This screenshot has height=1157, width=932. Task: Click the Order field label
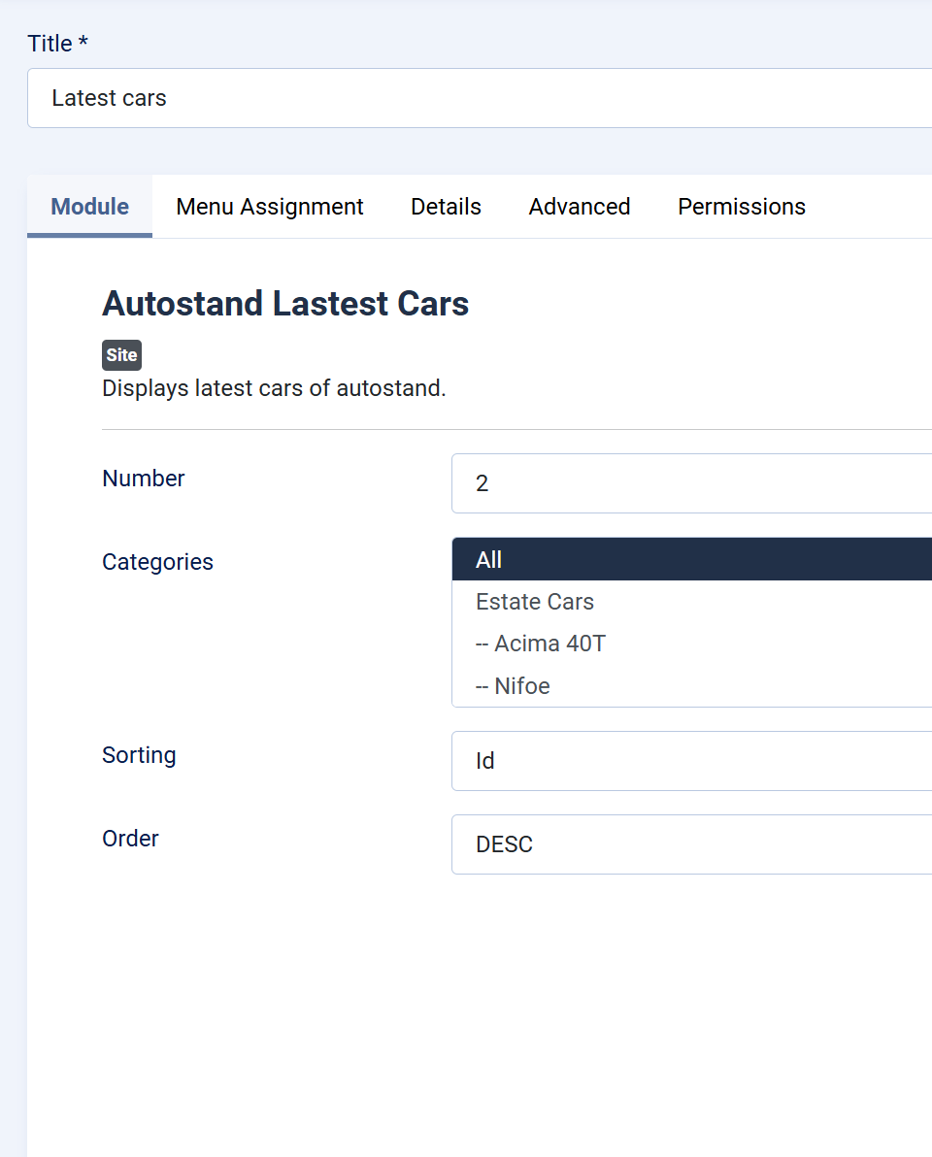tap(130, 839)
